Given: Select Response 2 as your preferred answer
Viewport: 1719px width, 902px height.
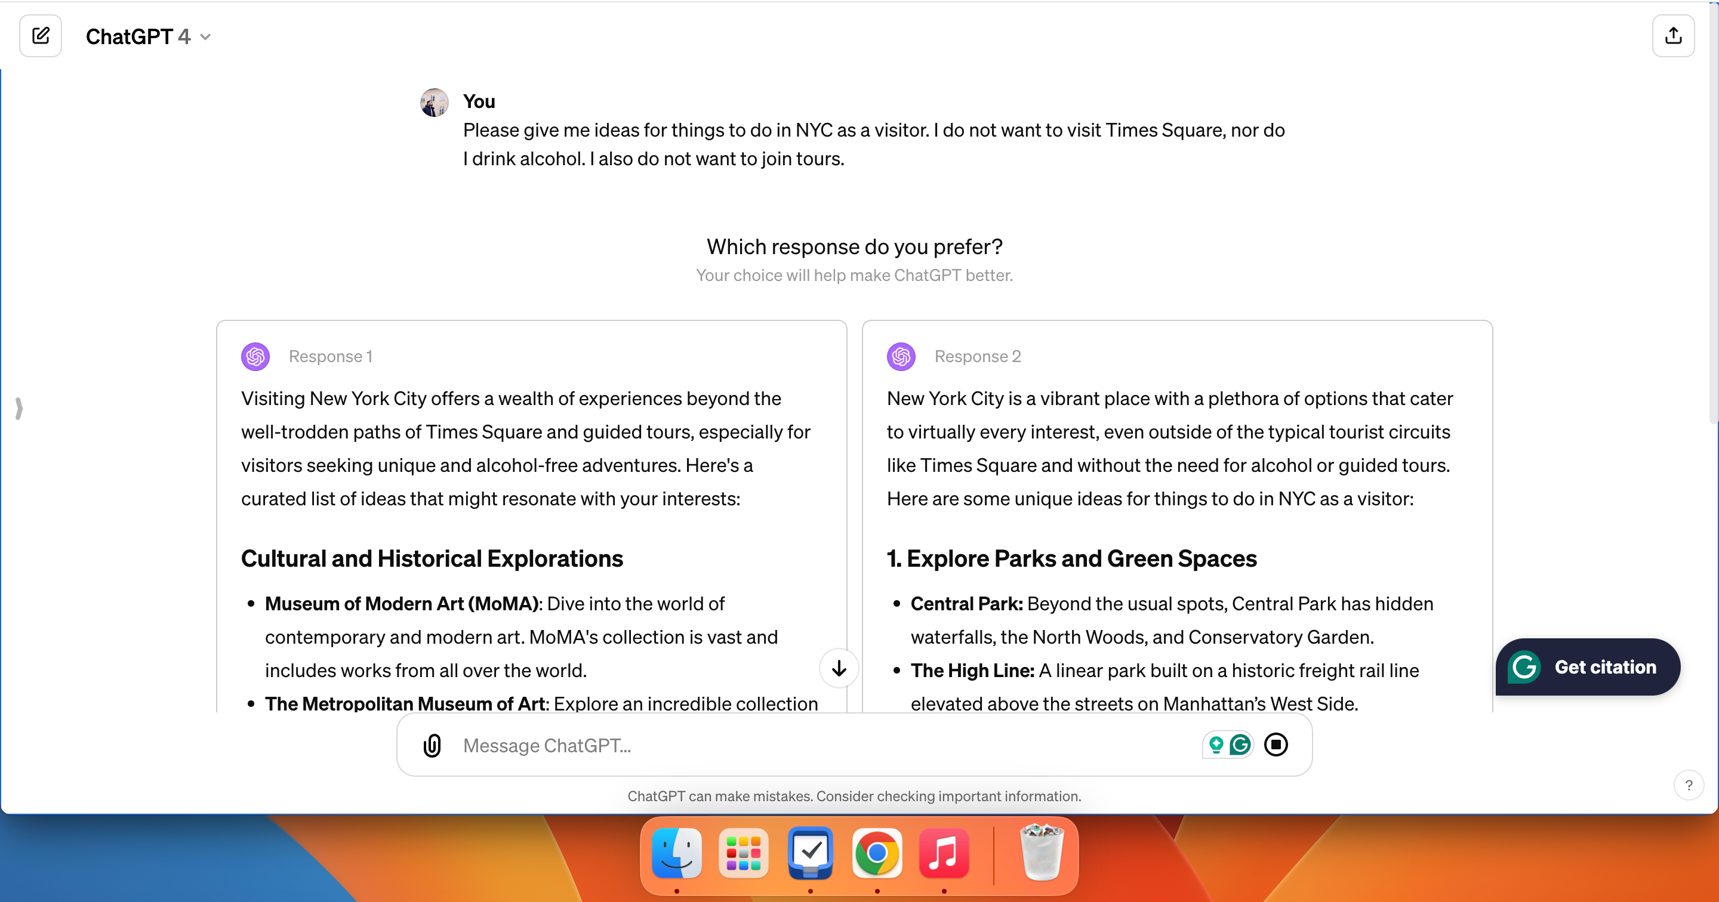Looking at the screenshot, I should (1176, 520).
